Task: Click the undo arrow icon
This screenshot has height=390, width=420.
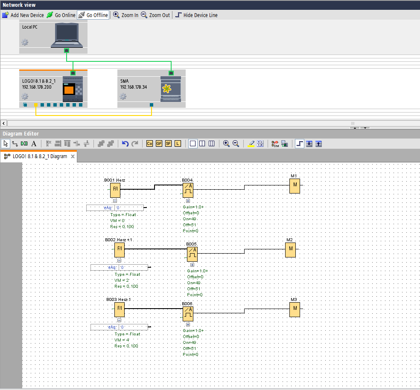Action: (x=125, y=144)
